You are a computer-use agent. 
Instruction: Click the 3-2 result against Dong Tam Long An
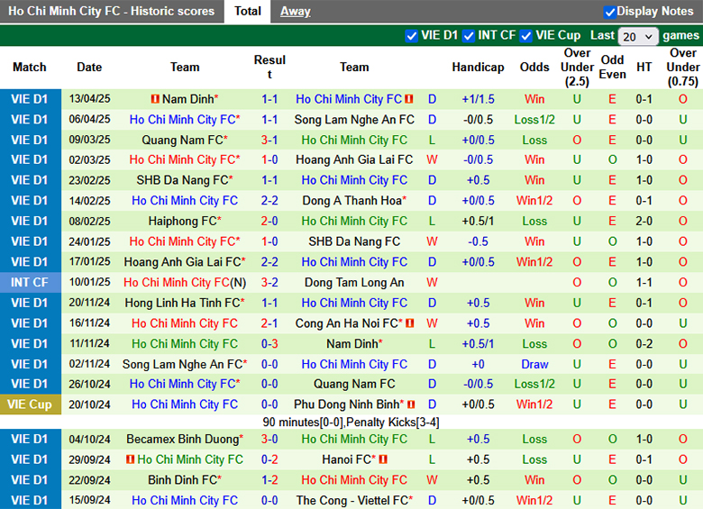[x=269, y=283]
